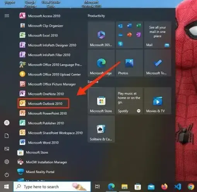Open the Microsoft Store tile
Screen dimensions: 197x192
pyautogui.click(x=101, y=101)
